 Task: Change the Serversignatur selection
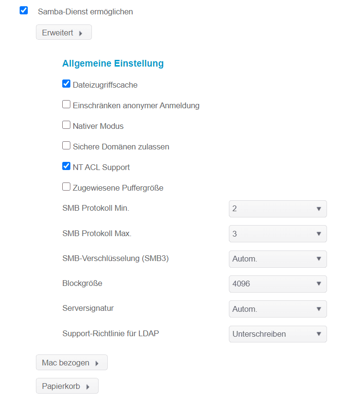278,309
